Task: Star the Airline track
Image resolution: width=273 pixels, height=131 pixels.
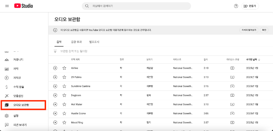Action: click(64, 68)
